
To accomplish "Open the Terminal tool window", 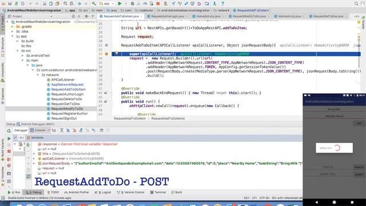I will (158, 192).
